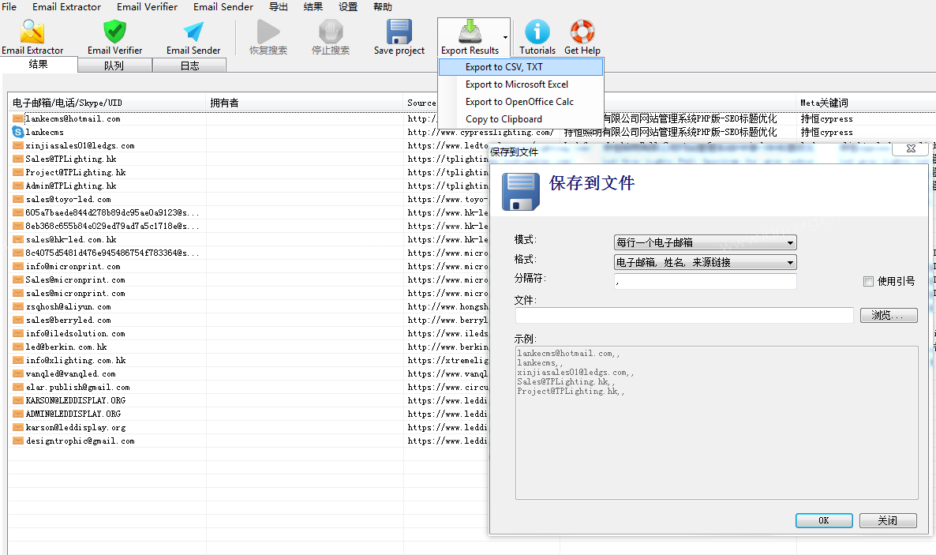The image size is (936, 555).
Task: Launch Email Verifier from the toolbar
Action: (x=114, y=32)
